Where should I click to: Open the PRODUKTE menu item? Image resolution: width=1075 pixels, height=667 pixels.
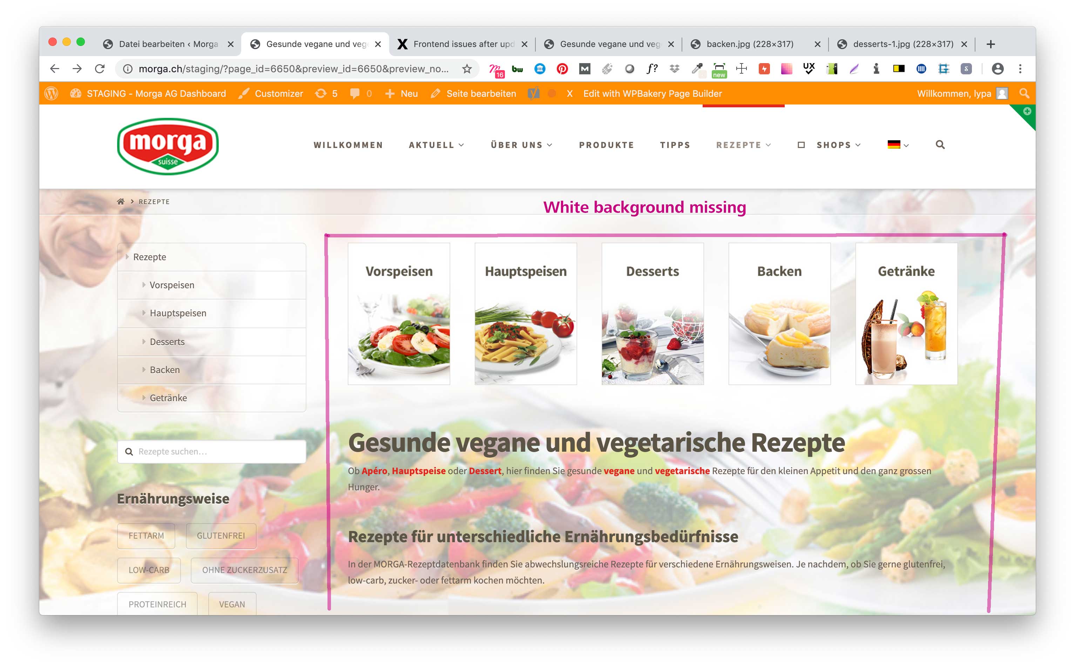606,145
